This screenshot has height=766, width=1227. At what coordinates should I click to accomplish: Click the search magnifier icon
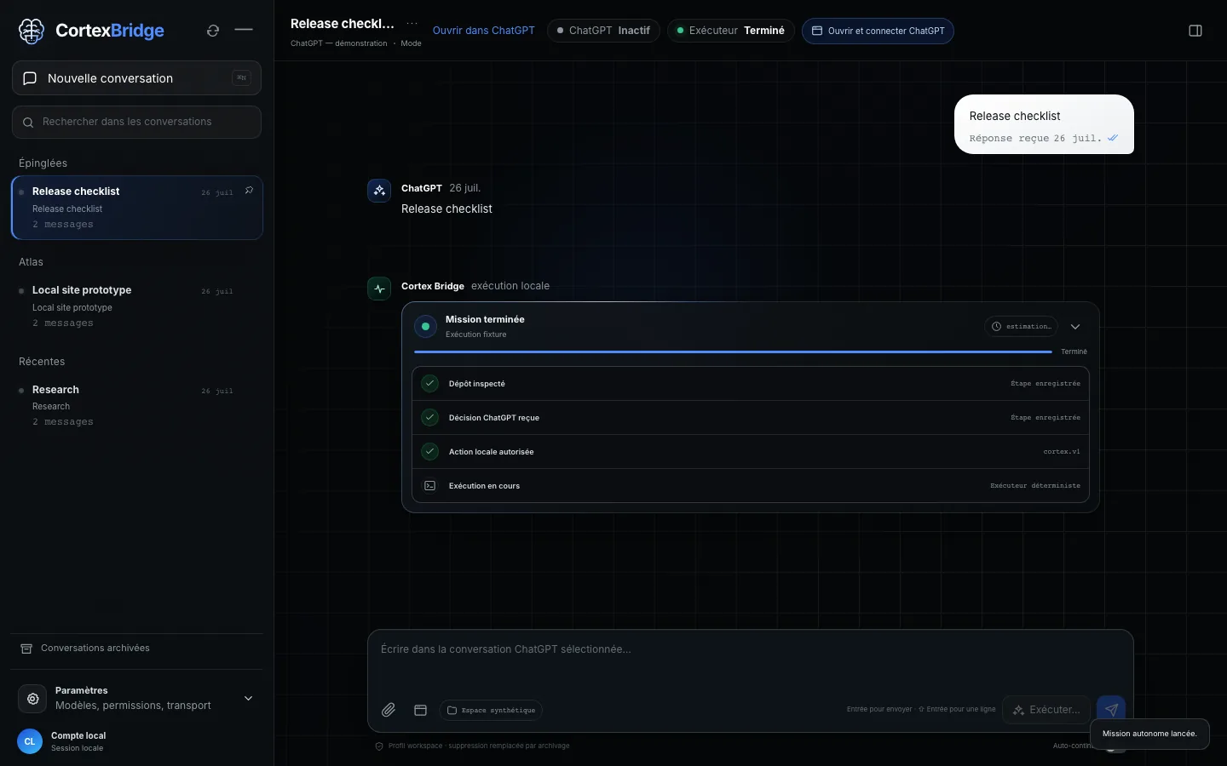[x=28, y=123]
